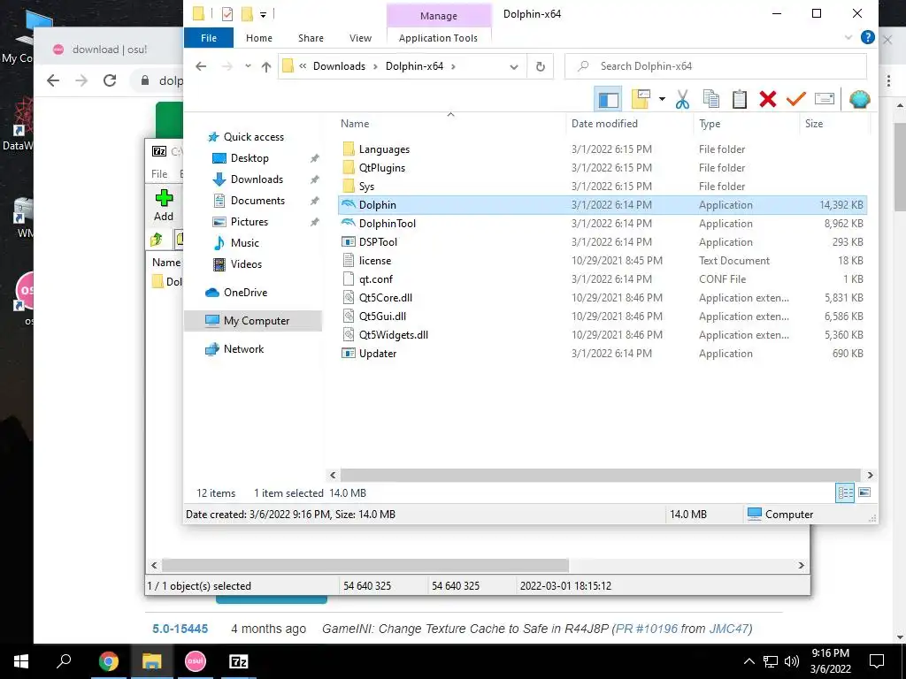The image size is (906, 679).
Task: Click the Paste clipboard icon
Action: 740,99
